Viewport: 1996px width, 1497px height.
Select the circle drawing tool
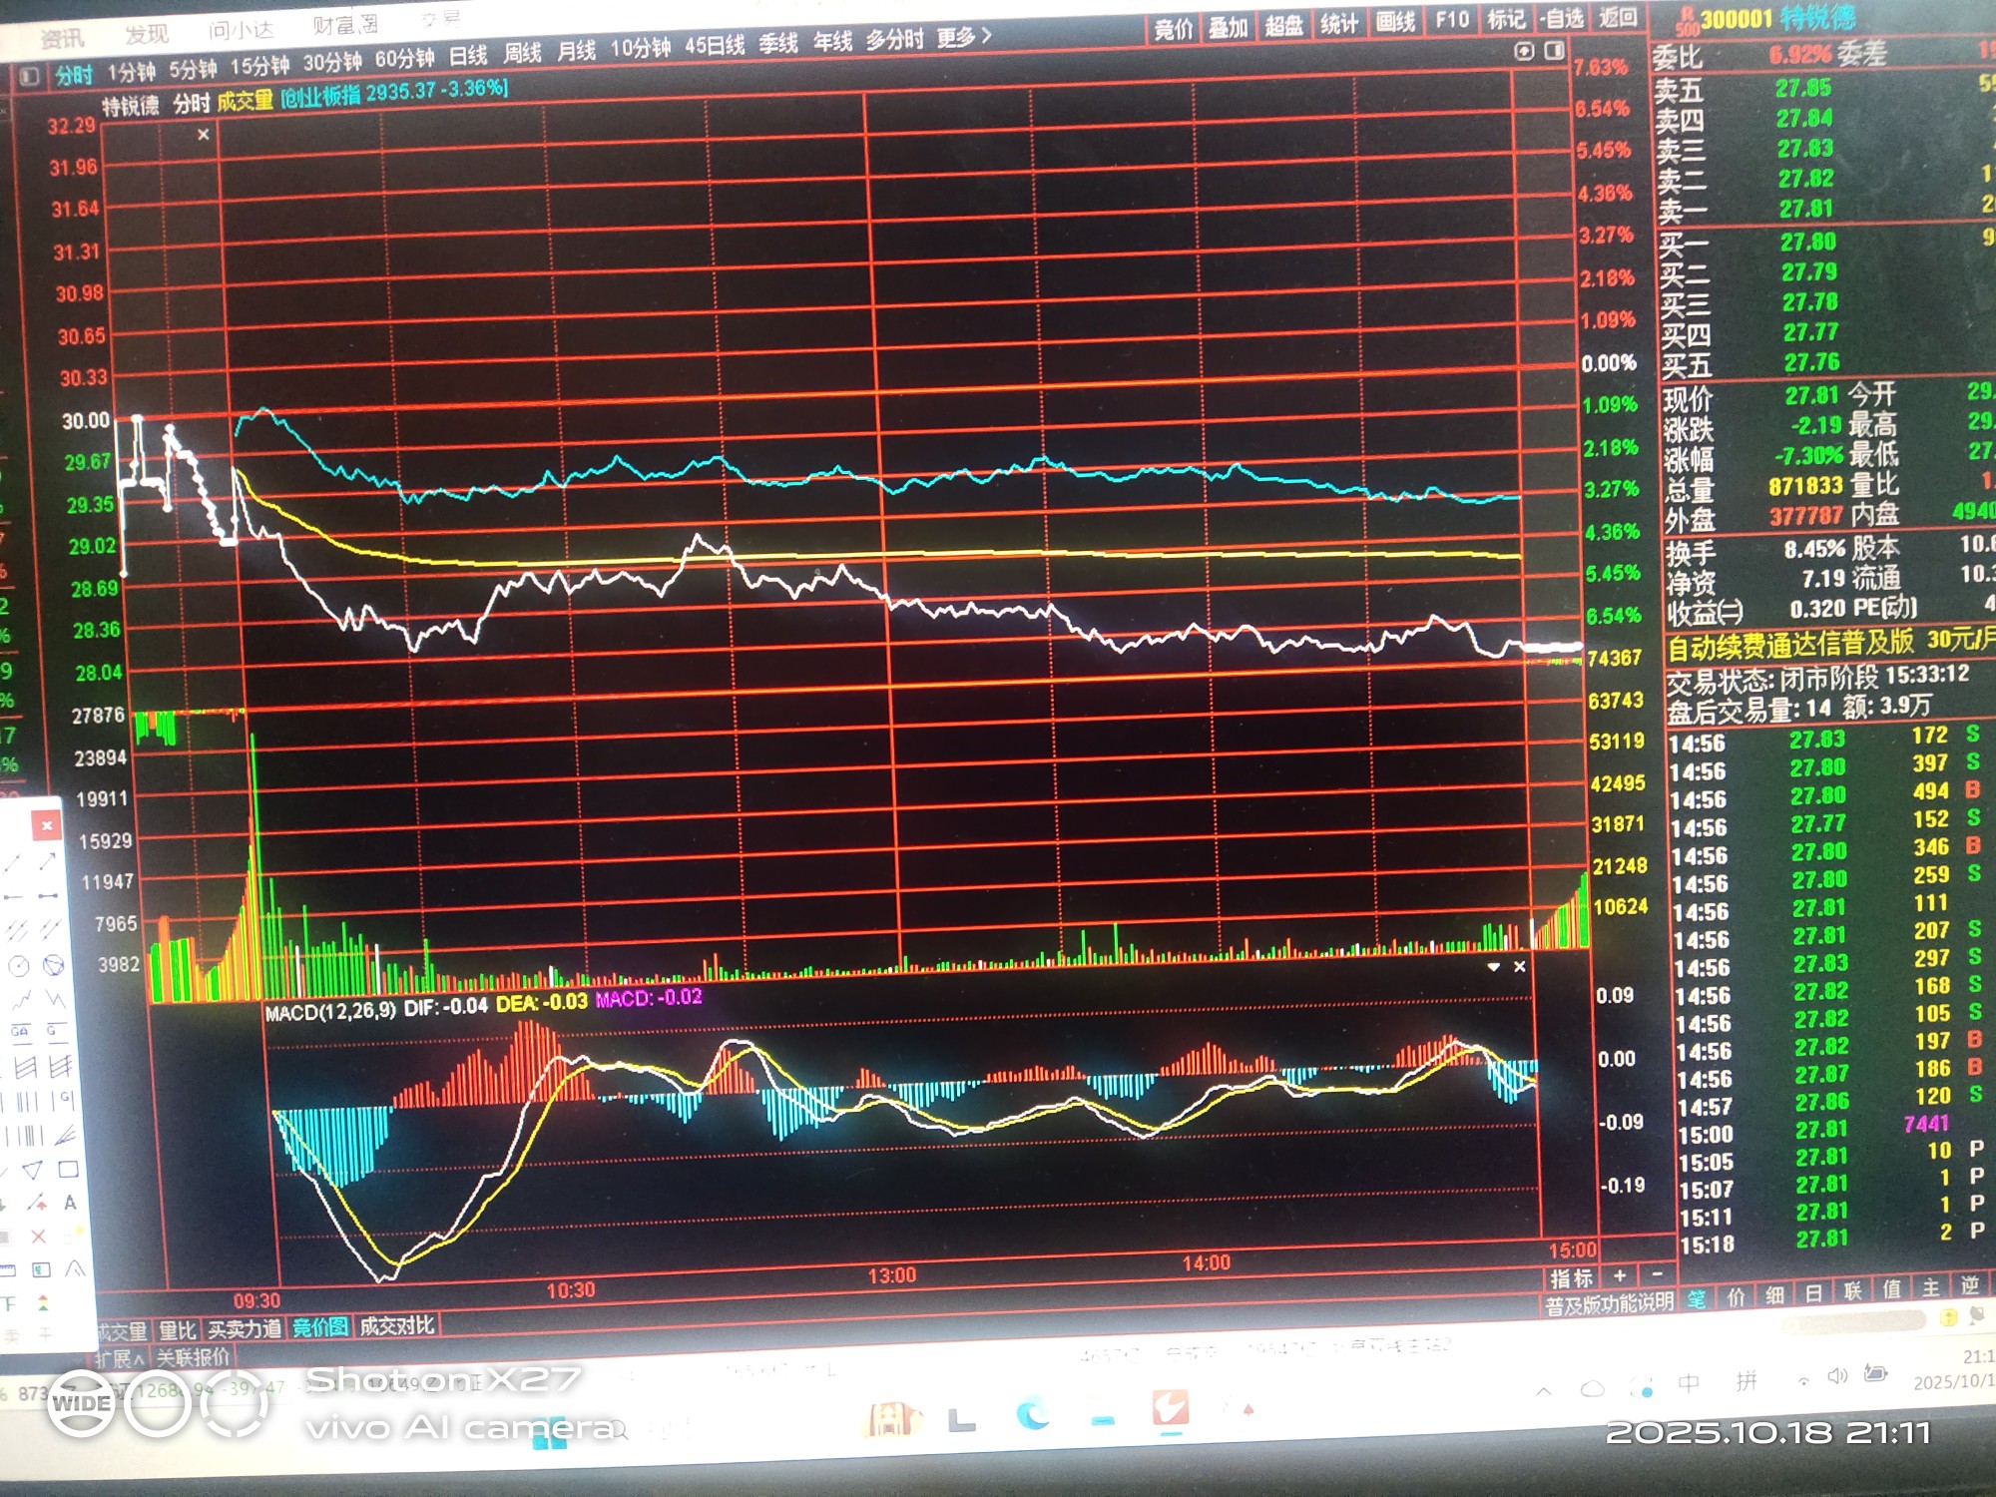coord(19,965)
